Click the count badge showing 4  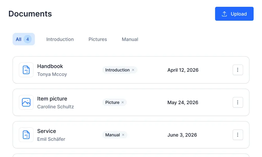click(x=28, y=39)
